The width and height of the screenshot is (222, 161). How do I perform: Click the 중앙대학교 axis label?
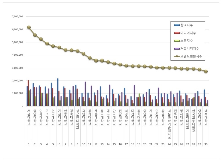pyautogui.click(x=35, y=117)
